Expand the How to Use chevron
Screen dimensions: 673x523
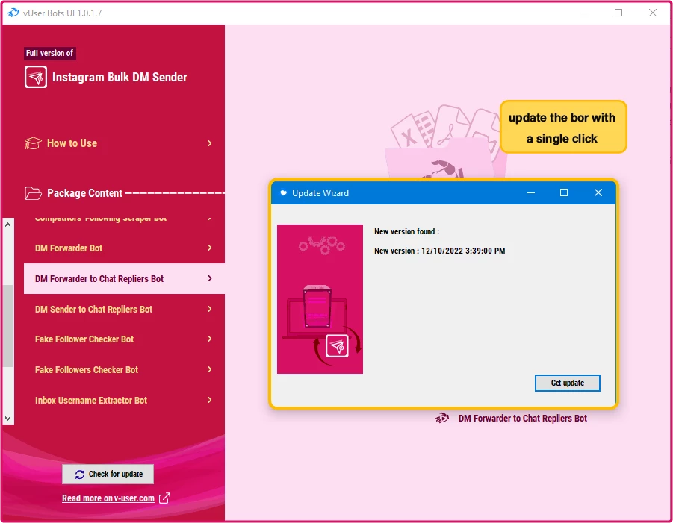click(x=209, y=143)
